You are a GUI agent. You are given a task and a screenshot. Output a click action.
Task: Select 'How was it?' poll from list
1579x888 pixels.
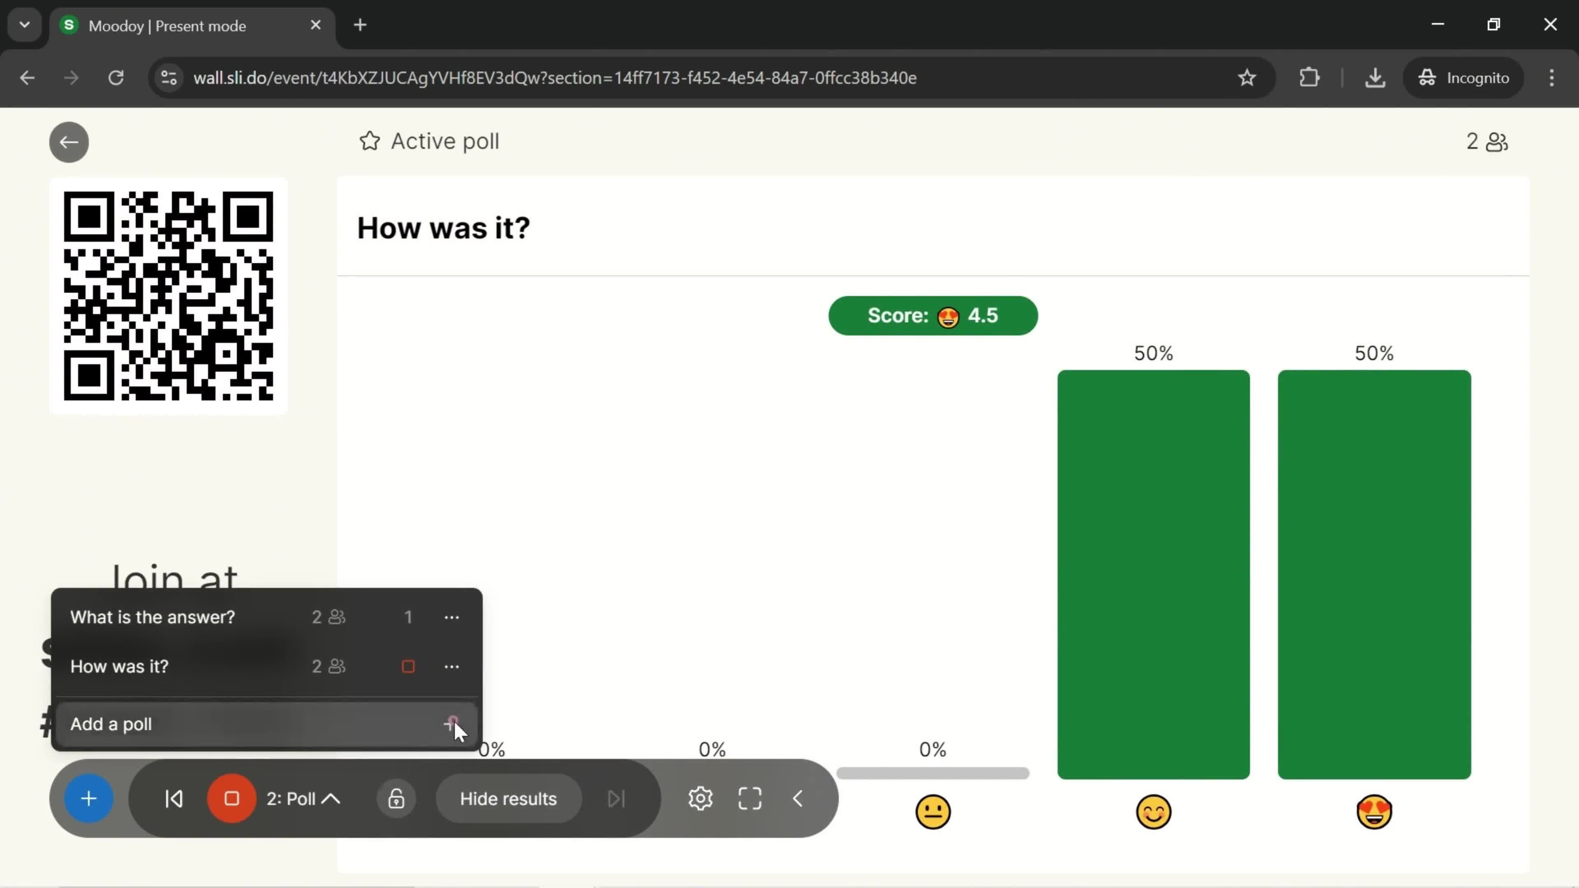tap(119, 666)
